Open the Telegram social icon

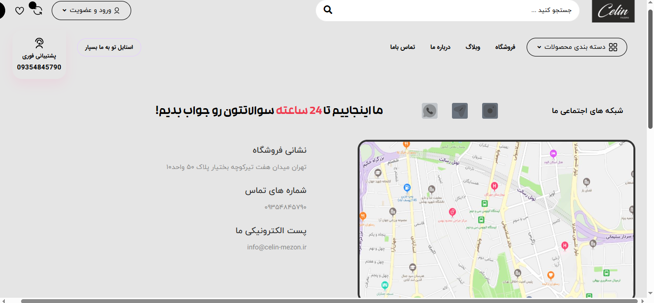click(460, 111)
